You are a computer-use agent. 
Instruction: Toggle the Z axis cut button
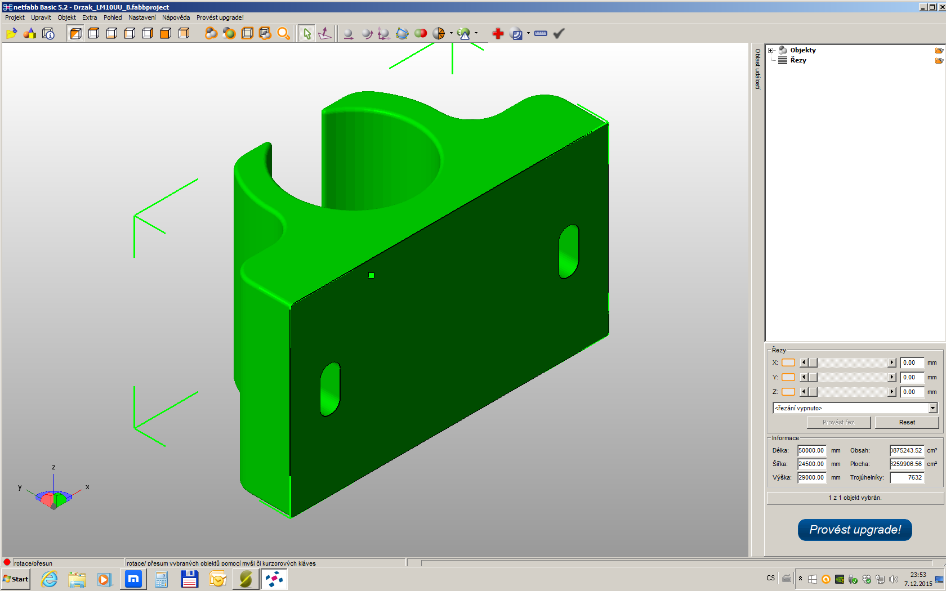tap(788, 392)
